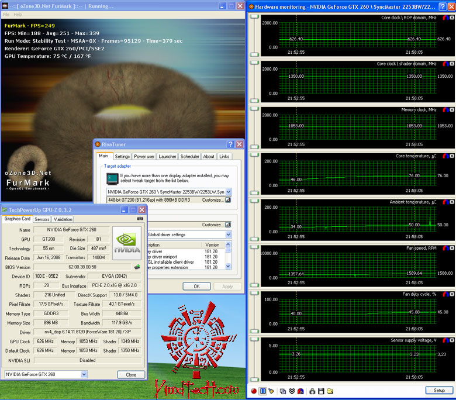Click the upper slider handle of Fan speed graph
Viewport: 456px width, 400px height.
(x=254, y=247)
